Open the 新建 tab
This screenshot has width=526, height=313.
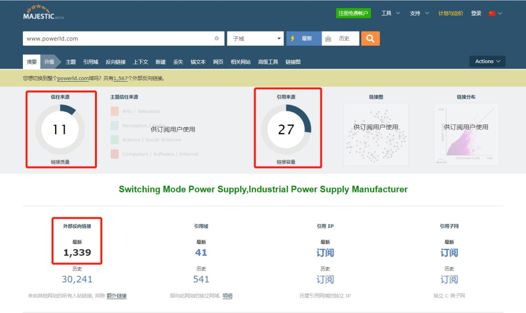point(161,62)
